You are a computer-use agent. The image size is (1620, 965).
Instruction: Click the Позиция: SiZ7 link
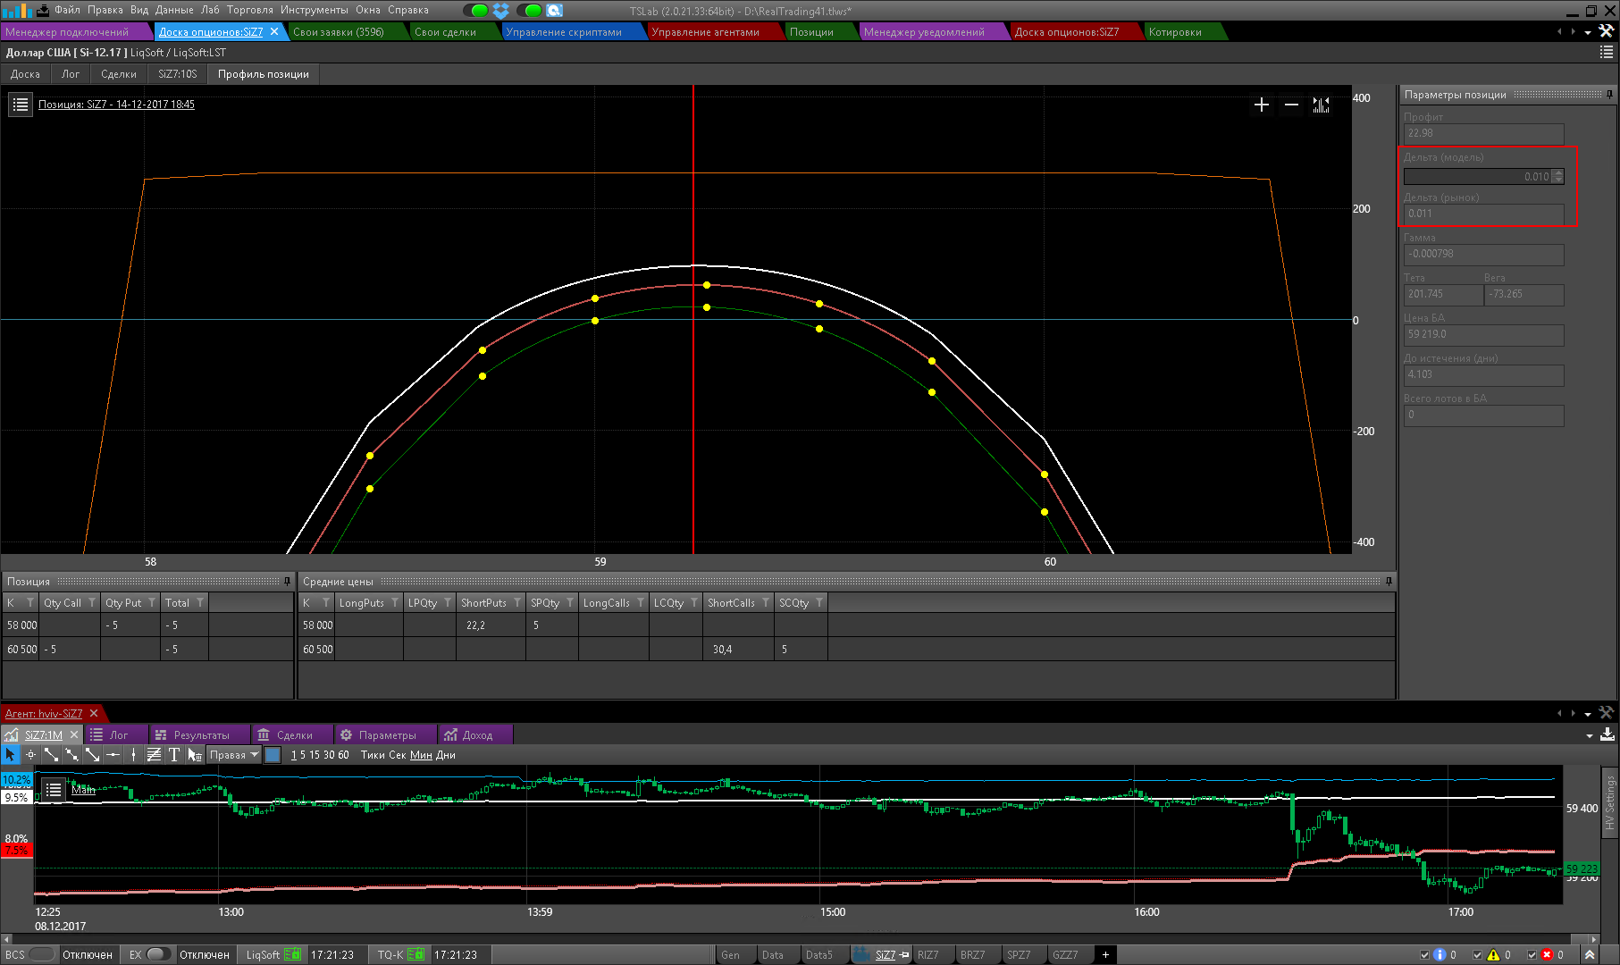tap(116, 105)
